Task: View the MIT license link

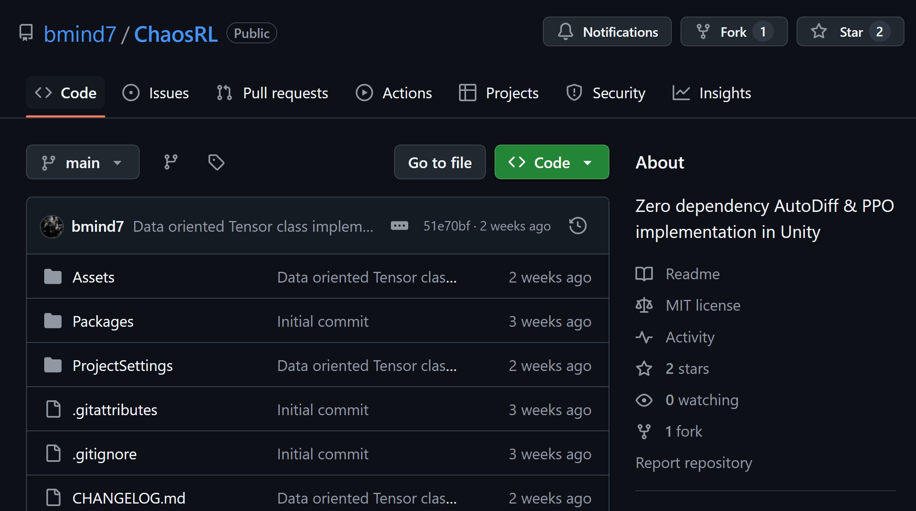Action: [x=703, y=305]
